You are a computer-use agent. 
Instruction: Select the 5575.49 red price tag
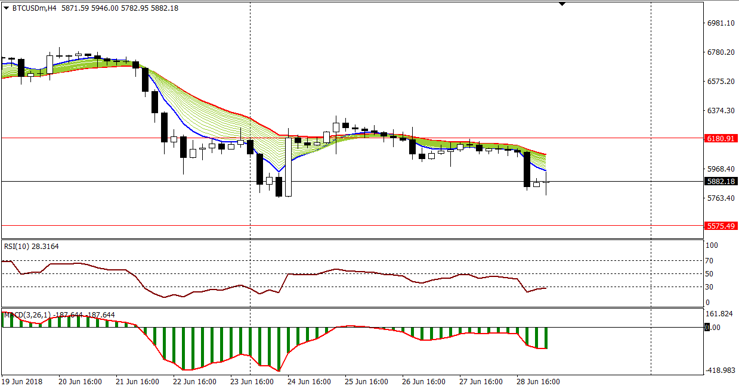coord(721,226)
